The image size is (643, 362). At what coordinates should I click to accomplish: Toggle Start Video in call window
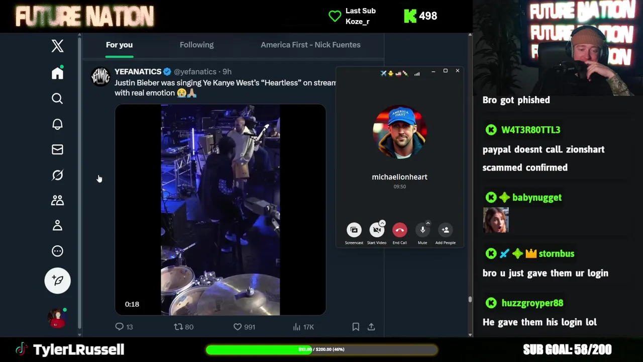coord(377,230)
